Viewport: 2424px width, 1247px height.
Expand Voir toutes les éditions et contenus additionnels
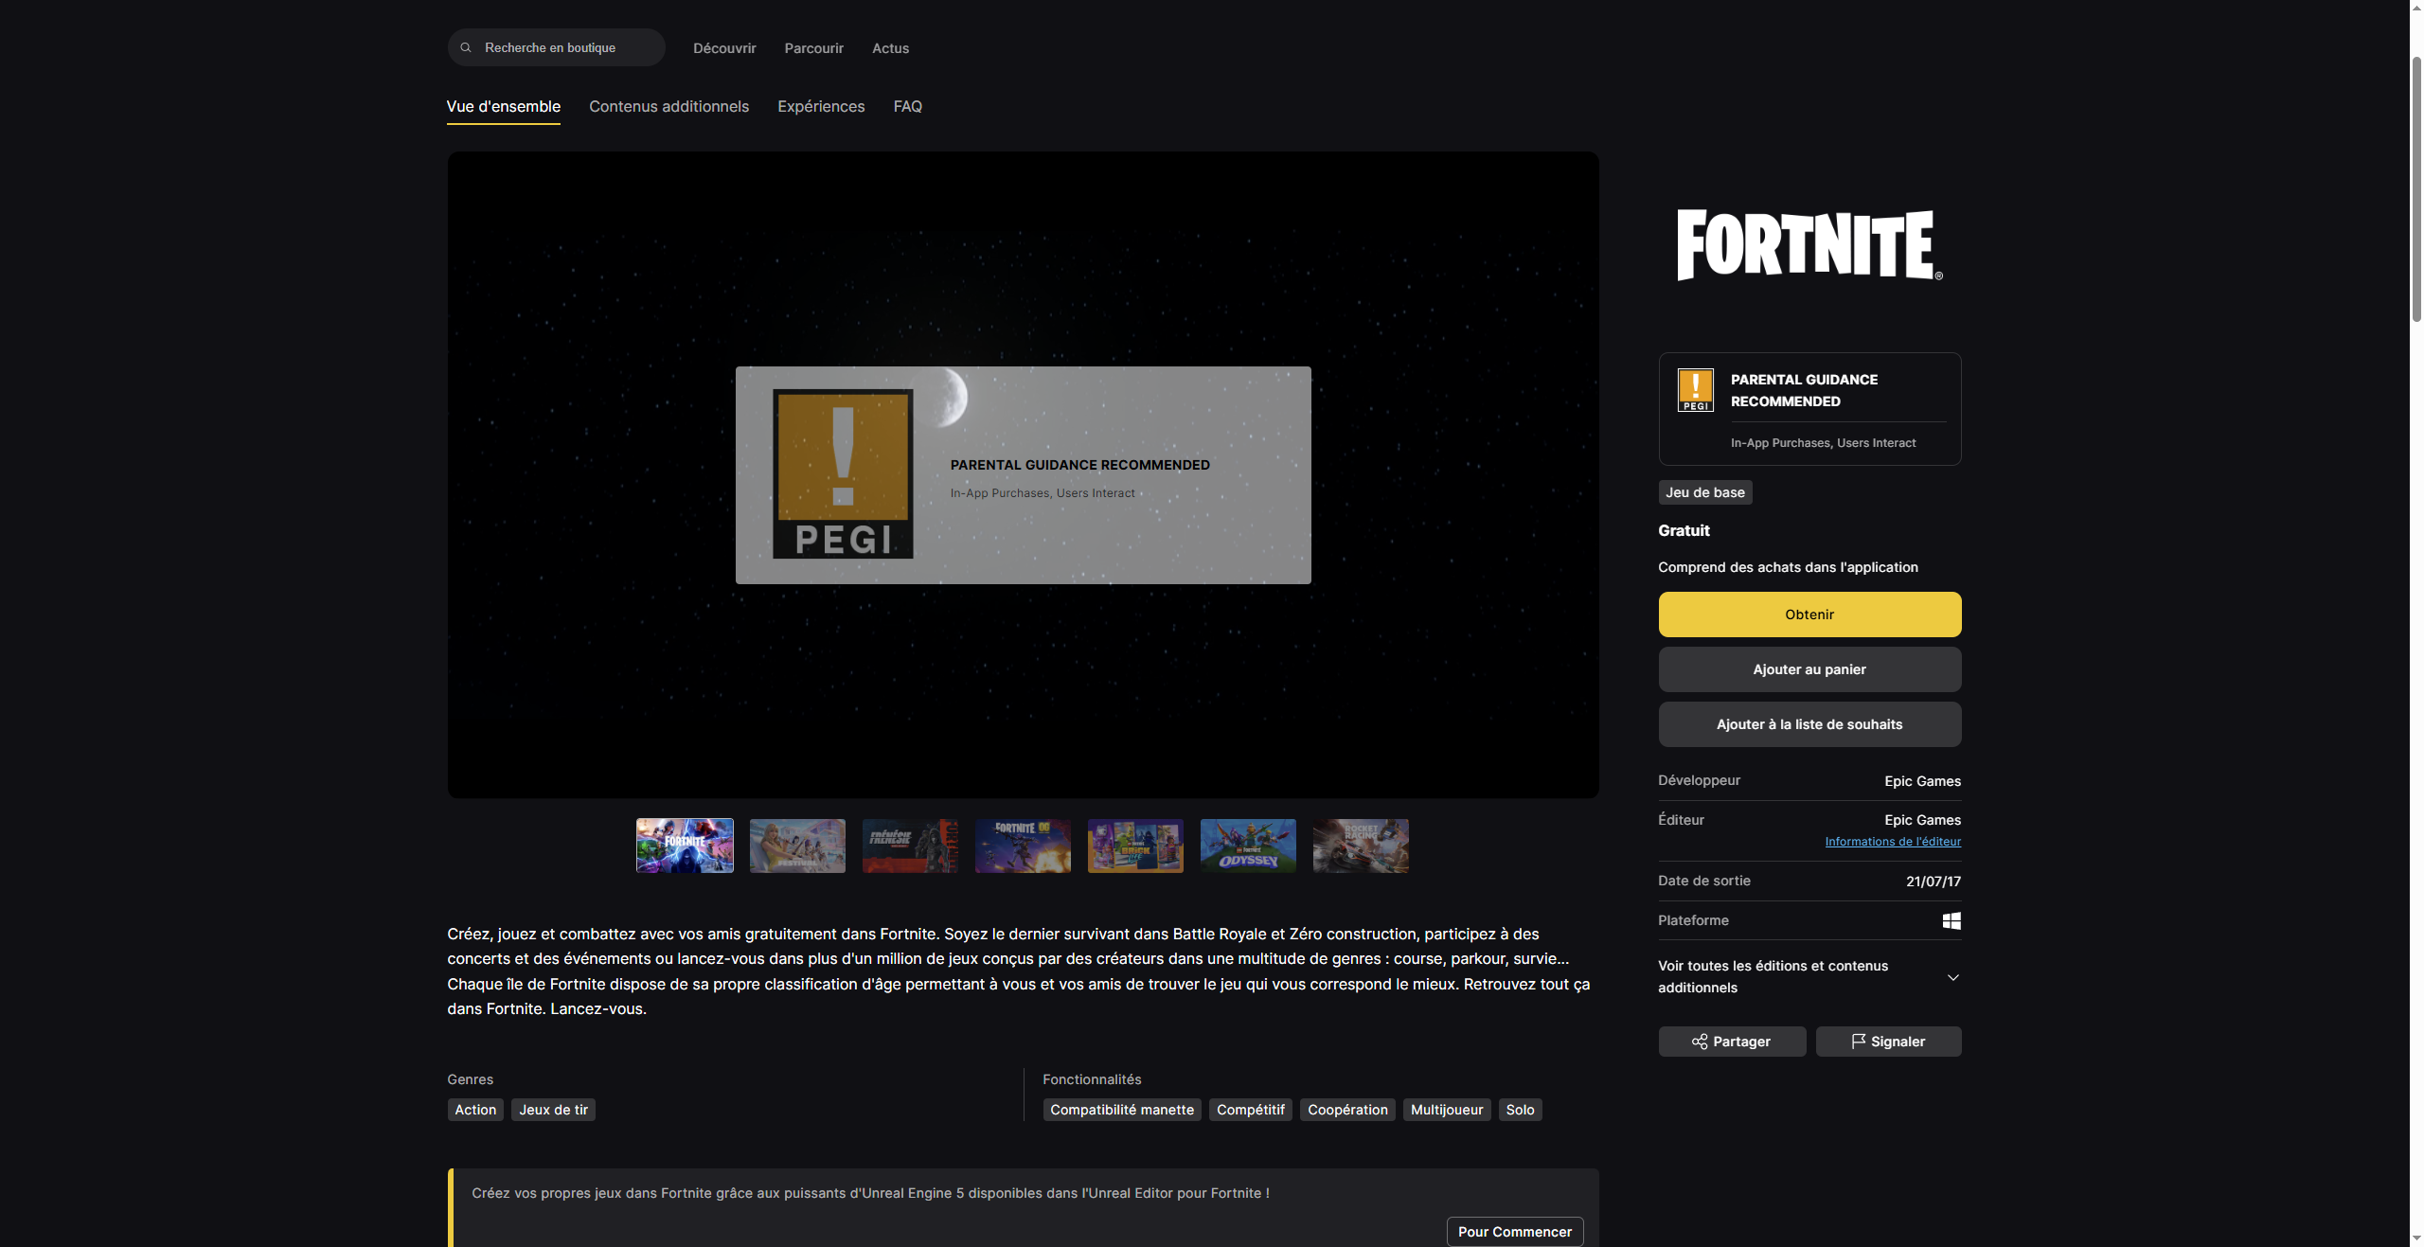[1952, 977]
